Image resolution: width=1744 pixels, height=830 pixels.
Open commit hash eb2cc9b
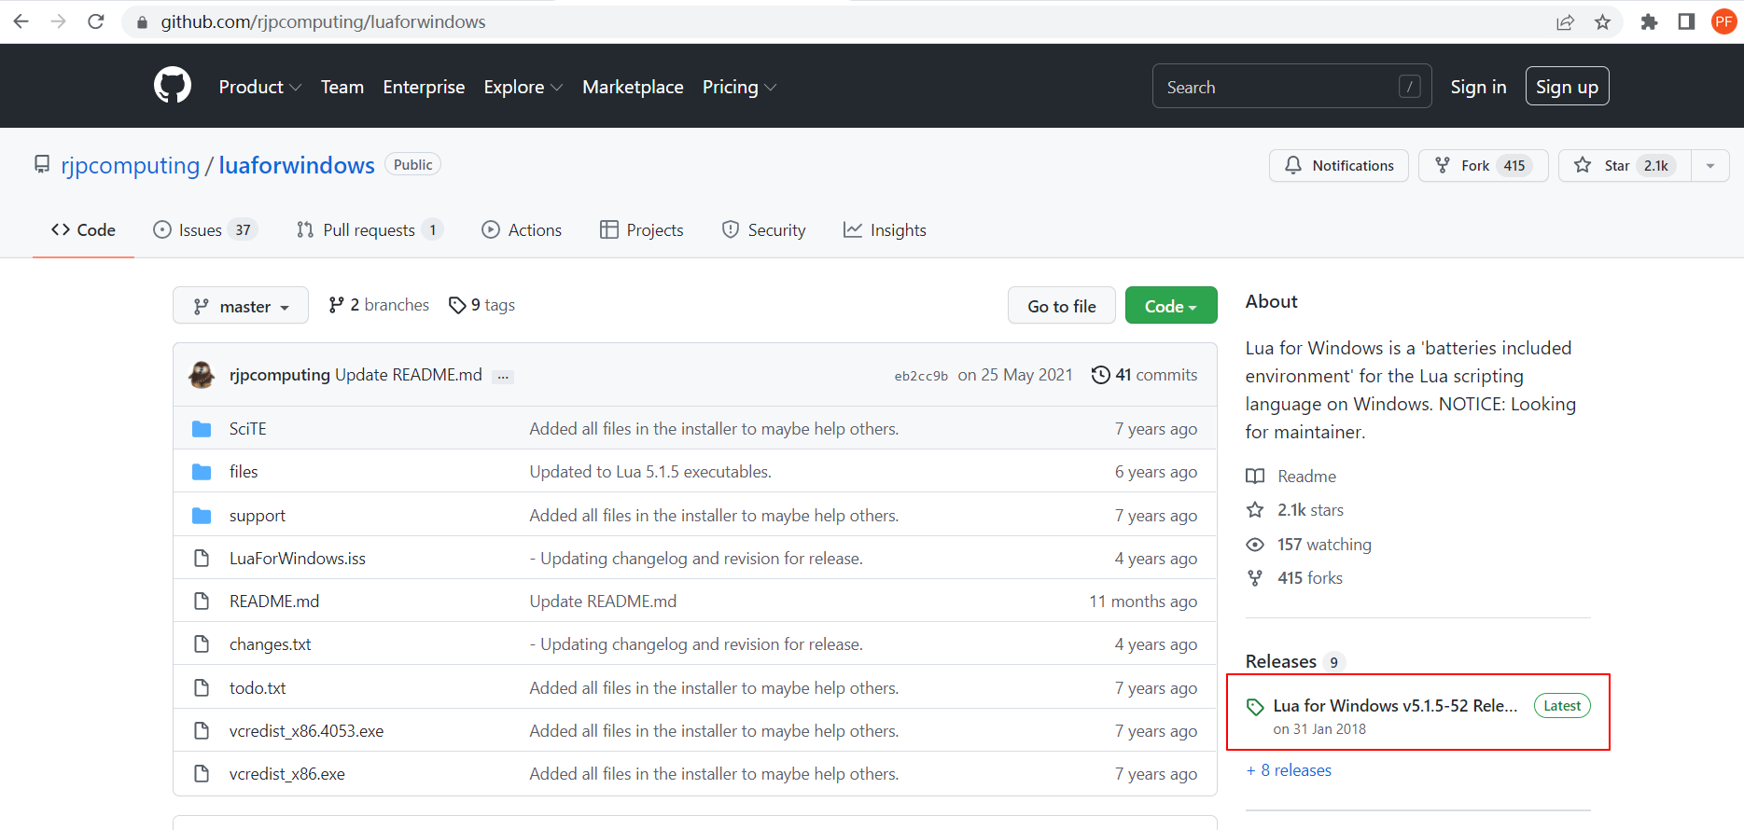pyautogui.click(x=921, y=376)
